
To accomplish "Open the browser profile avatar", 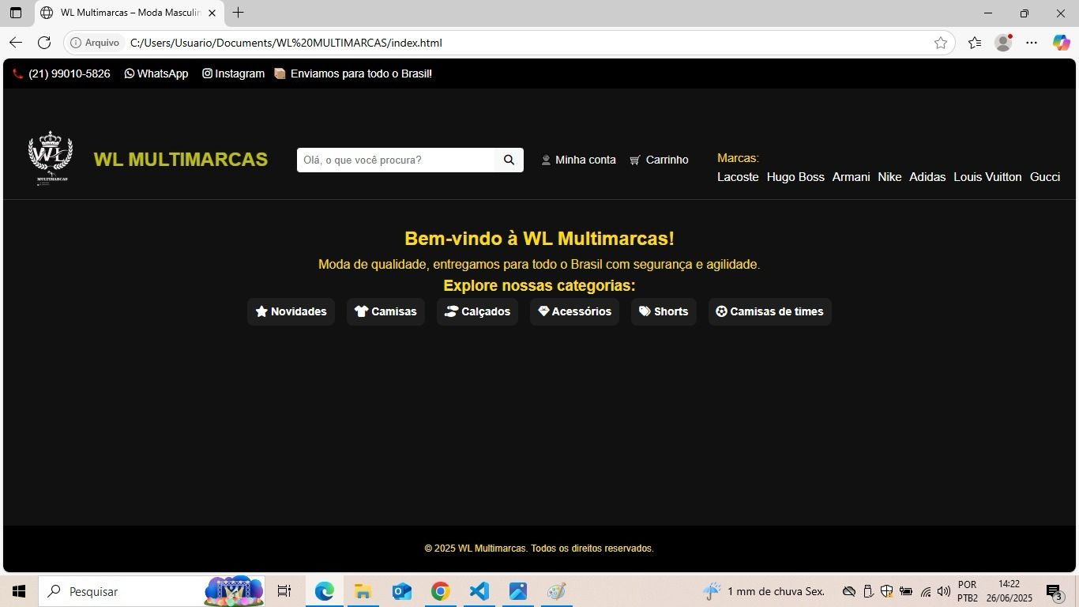I will (1003, 43).
